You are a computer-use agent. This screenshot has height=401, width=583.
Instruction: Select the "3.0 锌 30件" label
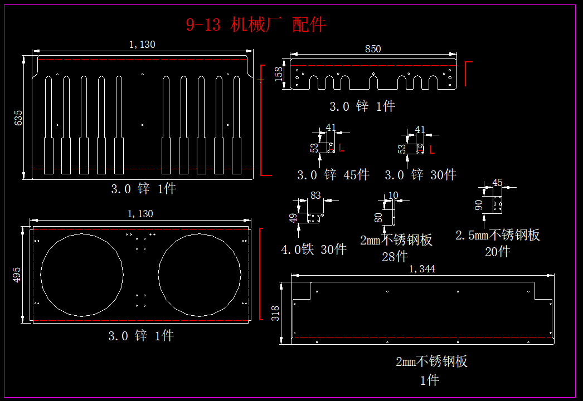[420, 175]
